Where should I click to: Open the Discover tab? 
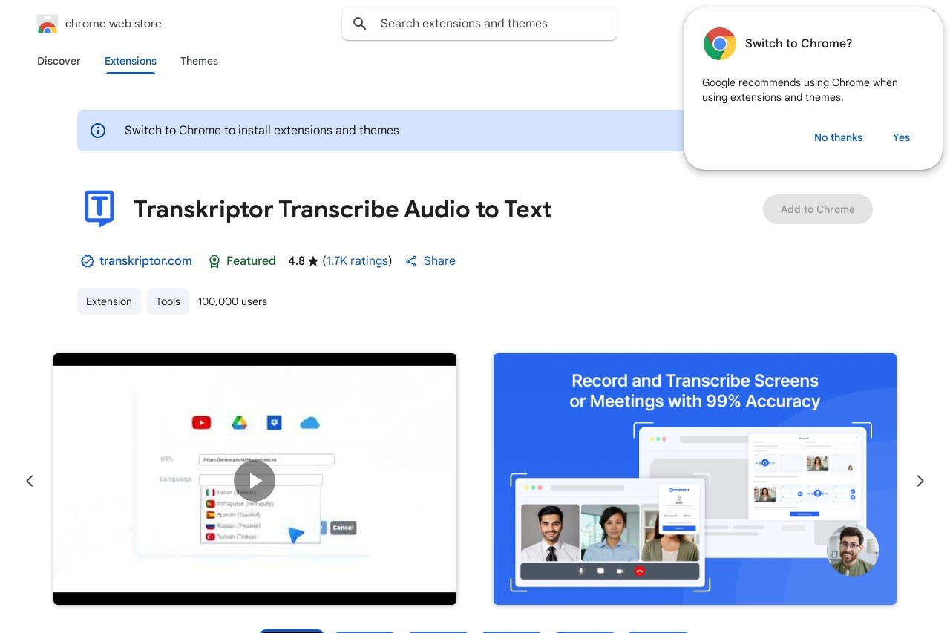(x=59, y=61)
